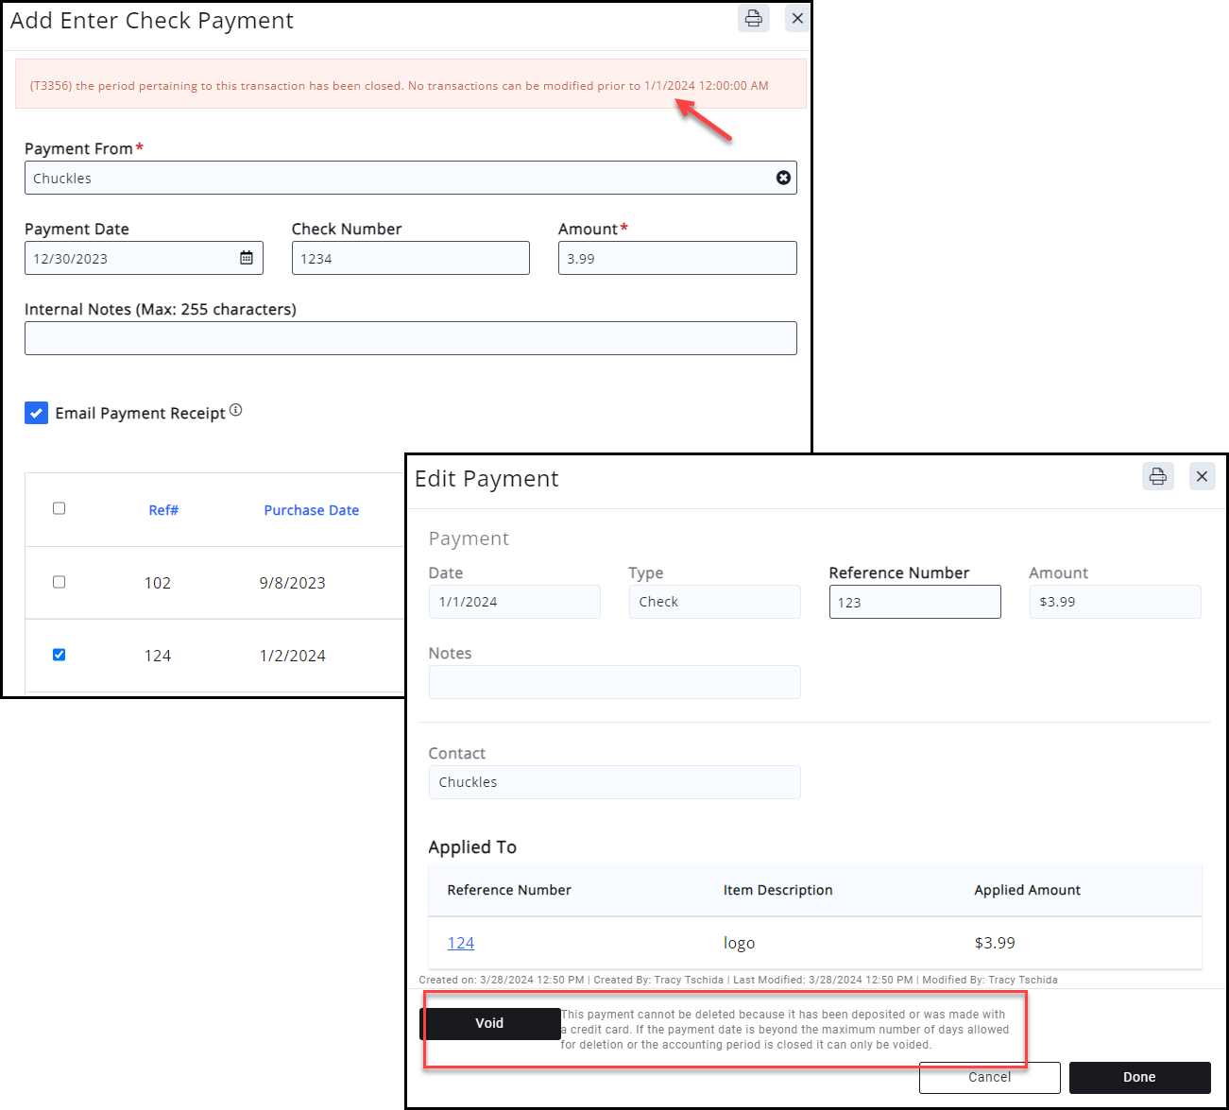Open the Payment Date calendar picker
The width and height of the screenshot is (1229, 1110).
[x=247, y=258]
